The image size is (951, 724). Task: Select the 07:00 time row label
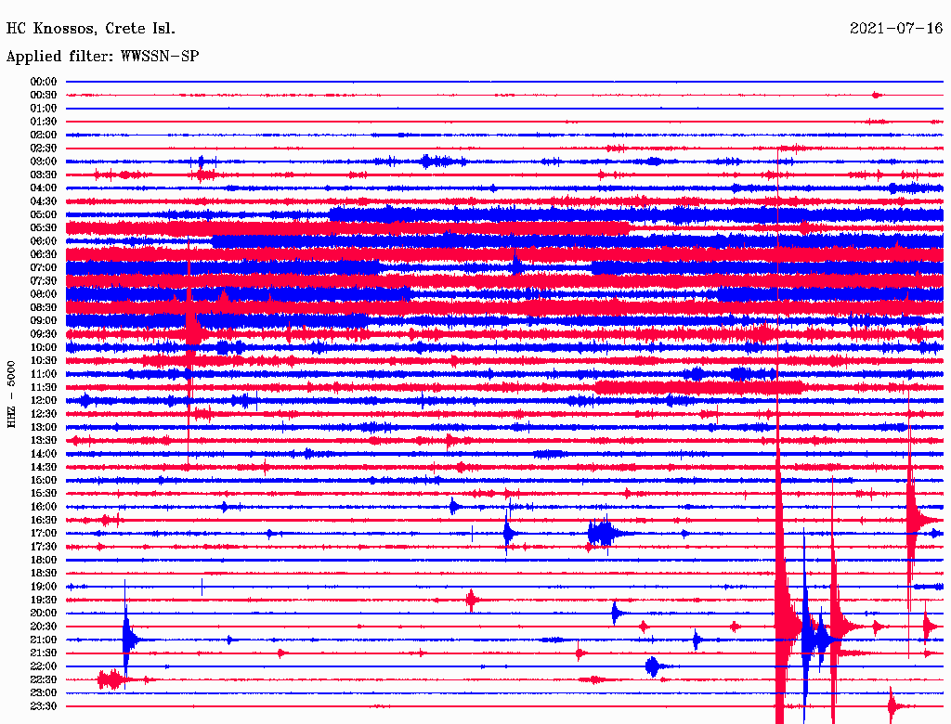(43, 267)
